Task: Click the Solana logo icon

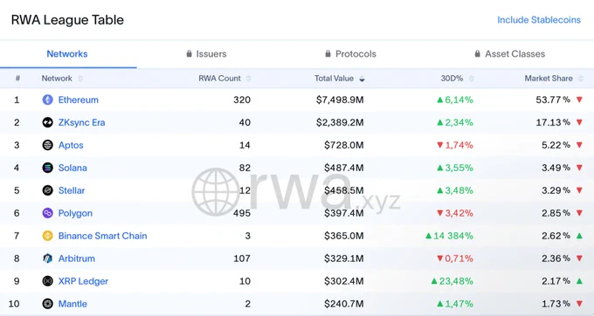Action: click(47, 168)
